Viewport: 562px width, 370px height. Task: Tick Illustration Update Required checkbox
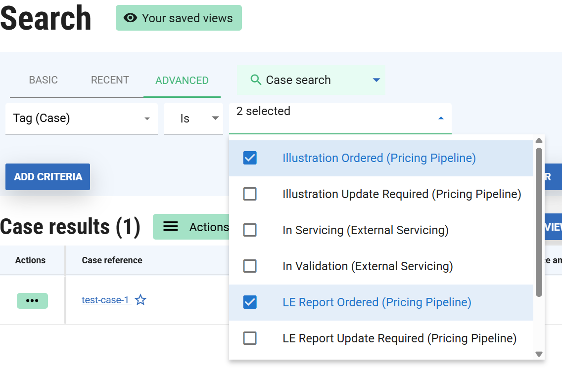pyautogui.click(x=250, y=194)
